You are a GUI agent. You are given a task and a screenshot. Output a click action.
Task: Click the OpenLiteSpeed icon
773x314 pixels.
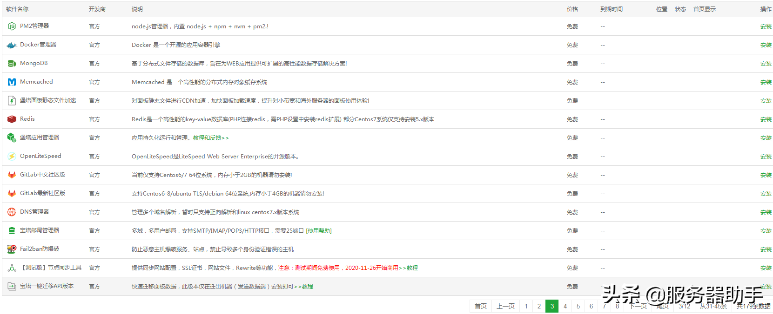point(12,157)
